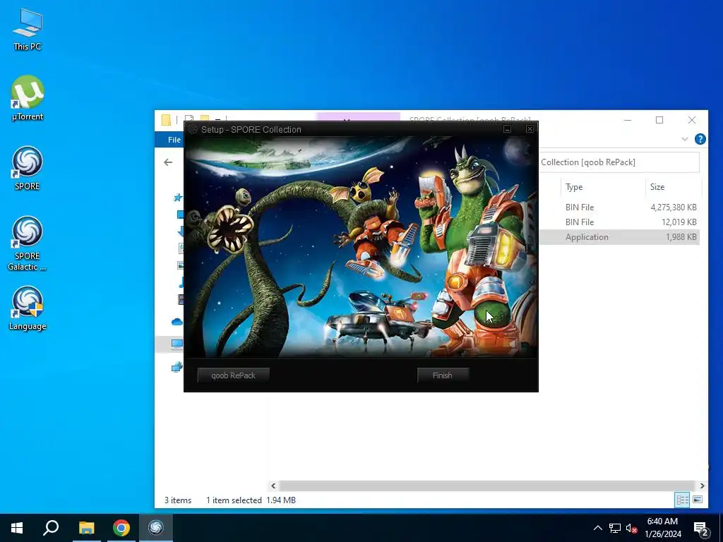Click the horizontal scrollbar left arrow
Image resolution: width=723 pixels, height=542 pixels.
[273, 486]
